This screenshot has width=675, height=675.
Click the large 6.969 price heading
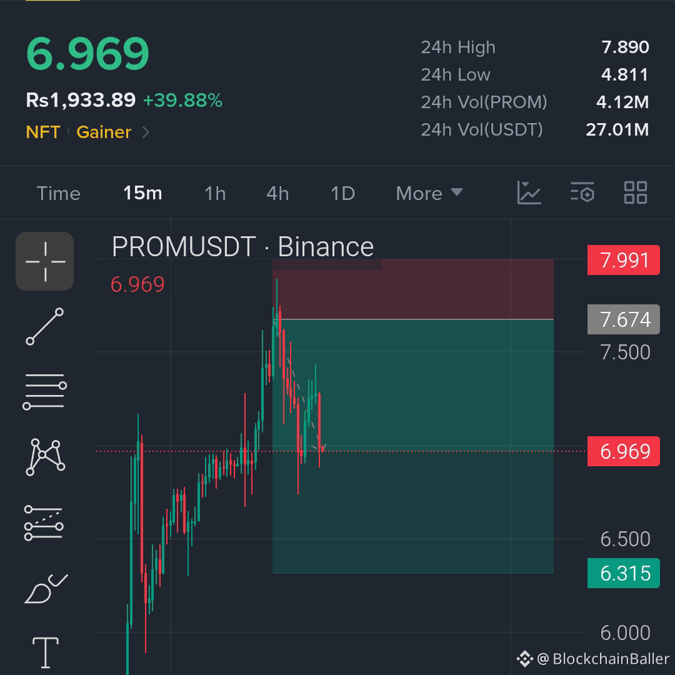(88, 54)
